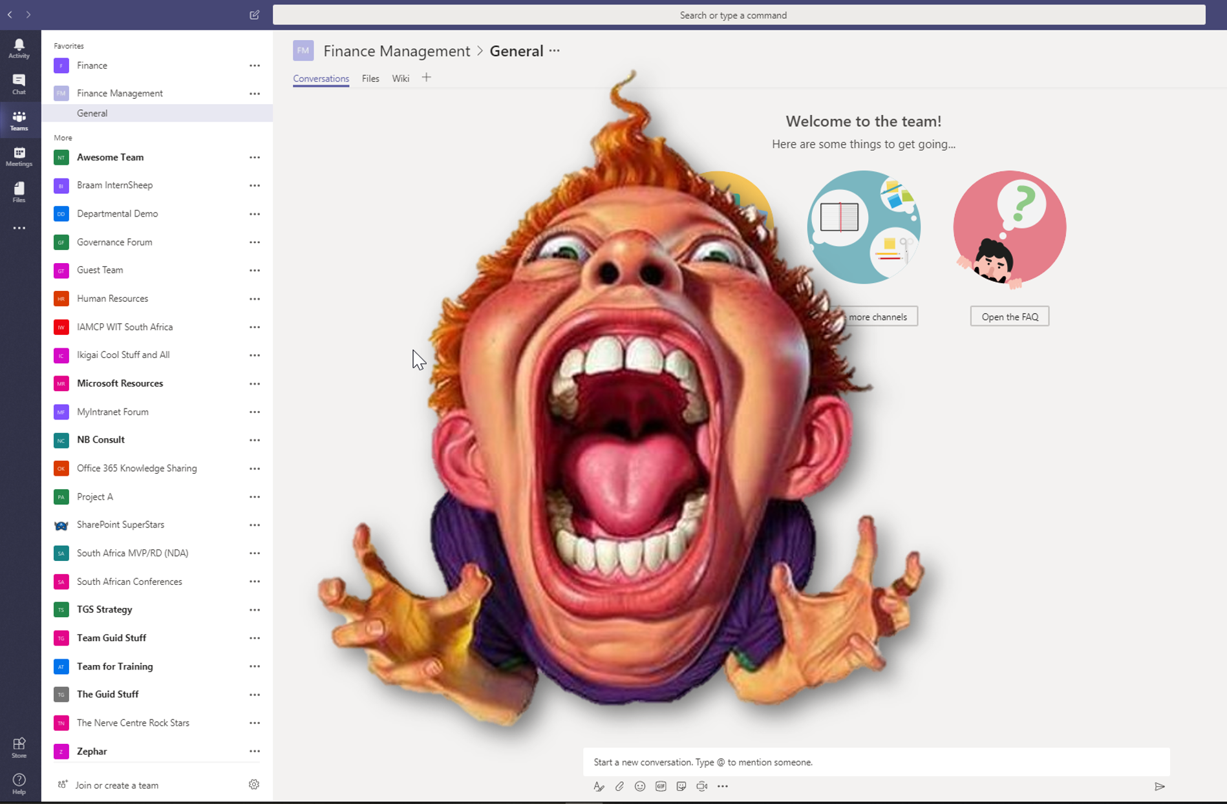Open the emoji picker
Viewport: 1227px width, 804px height.
point(640,787)
